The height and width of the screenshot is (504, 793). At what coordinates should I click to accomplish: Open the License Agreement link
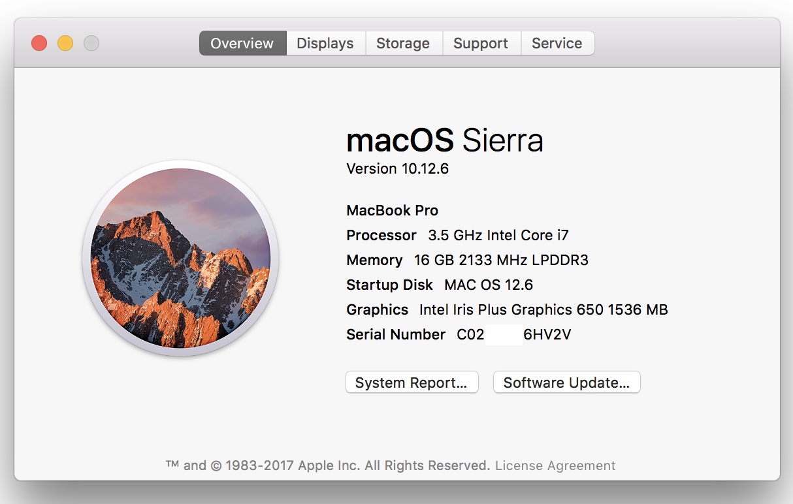pos(555,465)
